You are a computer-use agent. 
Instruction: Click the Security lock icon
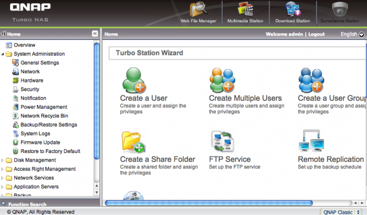[x=15, y=89]
